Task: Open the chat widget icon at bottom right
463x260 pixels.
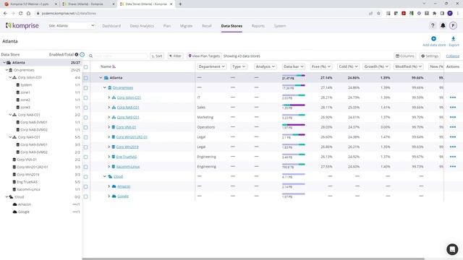Action: click(x=452, y=249)
